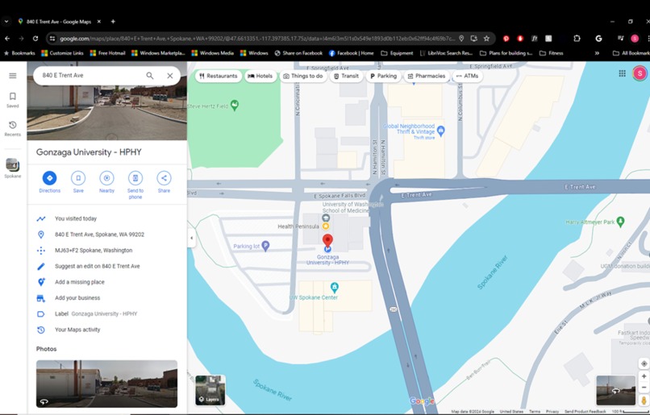This screenshot has width=650, height=415.
Task: Open 'Share on Facebook' bookmark
Action: 298,53
